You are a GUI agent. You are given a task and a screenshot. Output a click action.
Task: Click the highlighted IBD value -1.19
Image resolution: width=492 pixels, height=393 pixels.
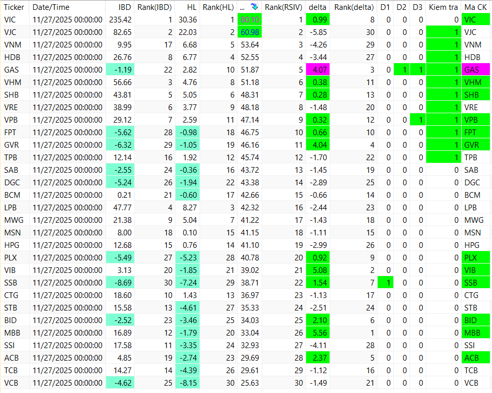pyautogui.click(x=120, y=69)
